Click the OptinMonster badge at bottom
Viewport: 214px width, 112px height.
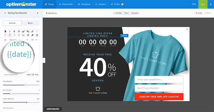[53, 109]
